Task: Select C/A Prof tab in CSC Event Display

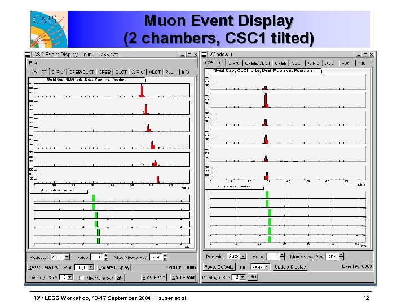Action: 38,72
